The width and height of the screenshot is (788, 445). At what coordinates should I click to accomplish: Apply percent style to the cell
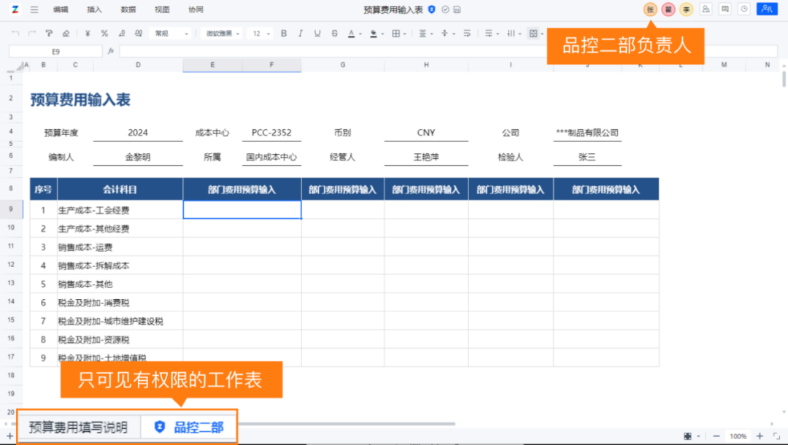coord(104,34)
